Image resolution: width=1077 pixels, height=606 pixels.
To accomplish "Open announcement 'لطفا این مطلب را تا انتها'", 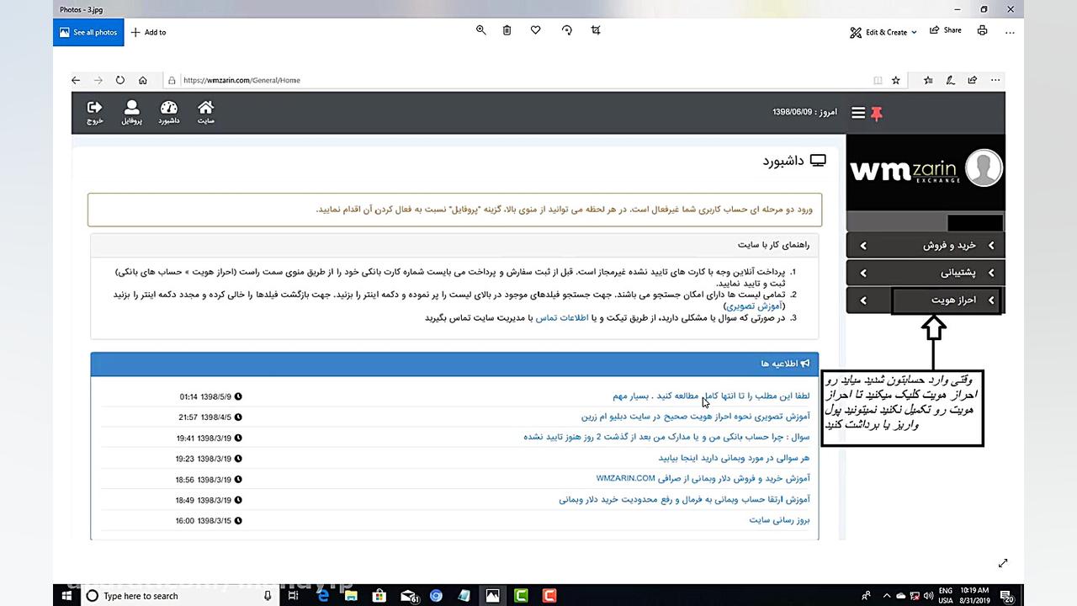I will pos(711,396).
